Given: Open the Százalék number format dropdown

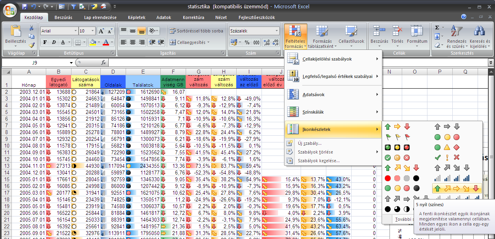Looking at the screenshot, I should pos(276,31).
